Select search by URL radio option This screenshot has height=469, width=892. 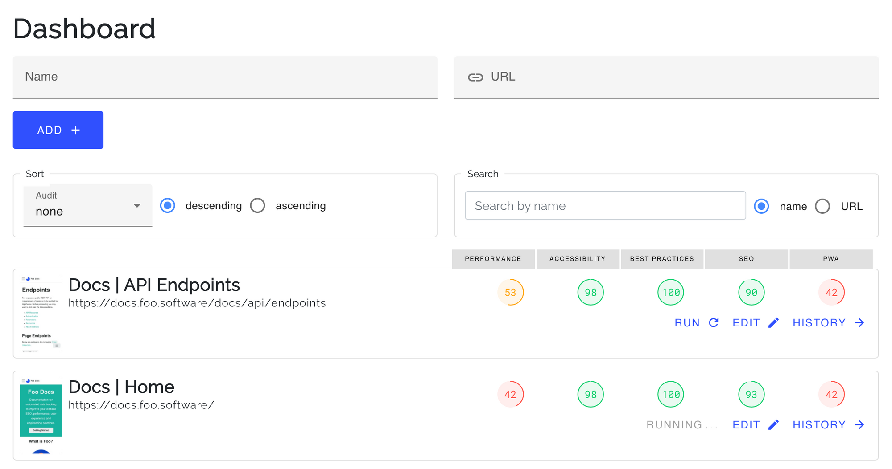(822, 206)
